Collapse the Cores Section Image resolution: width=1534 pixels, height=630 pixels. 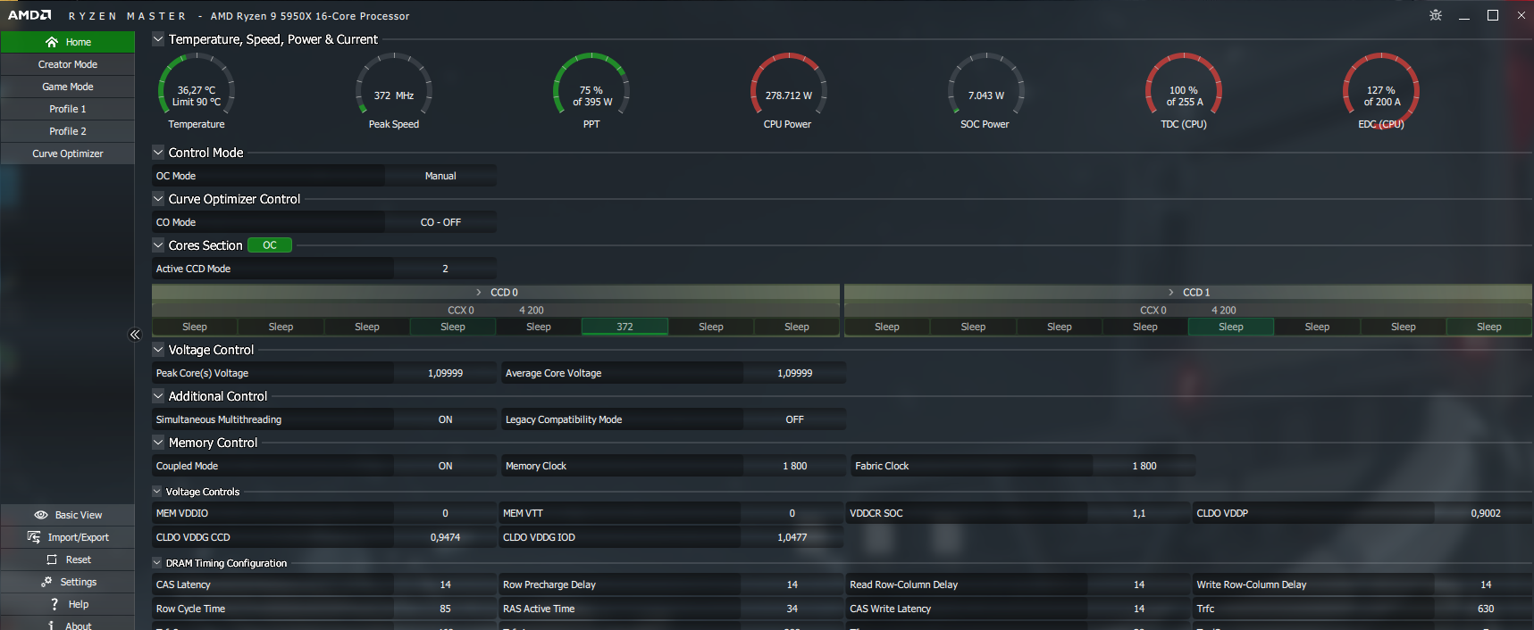coord(158,245)
